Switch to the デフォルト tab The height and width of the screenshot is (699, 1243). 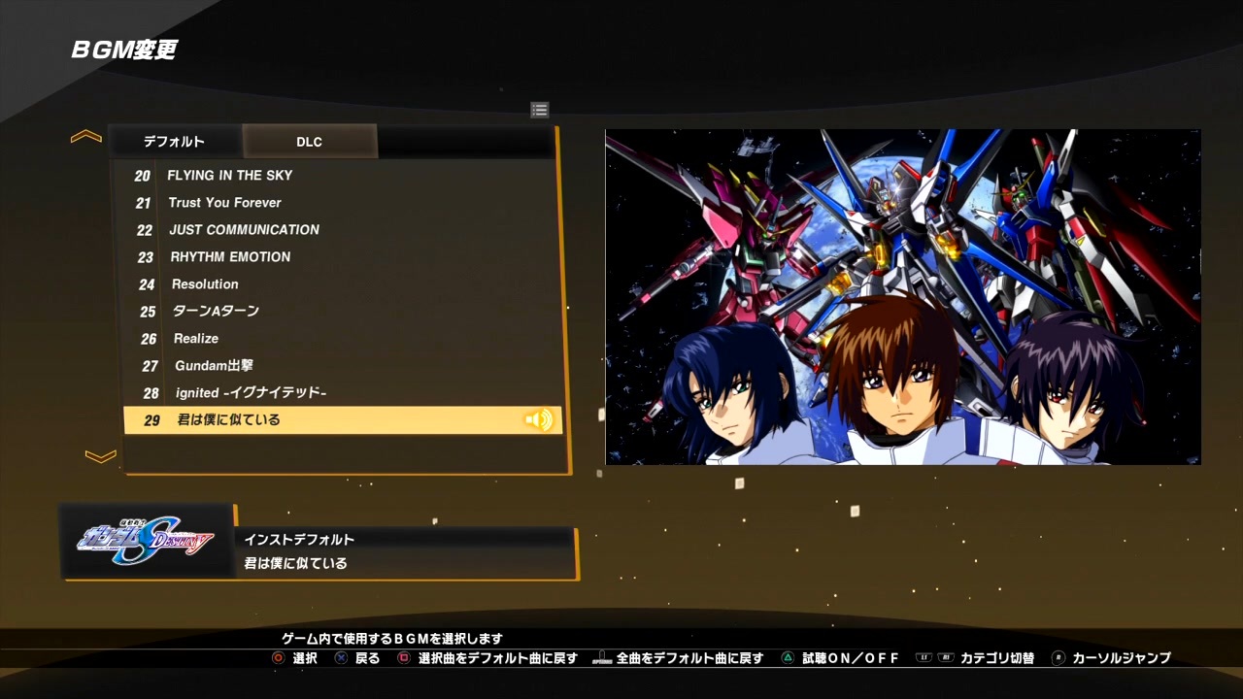[175, 142]
